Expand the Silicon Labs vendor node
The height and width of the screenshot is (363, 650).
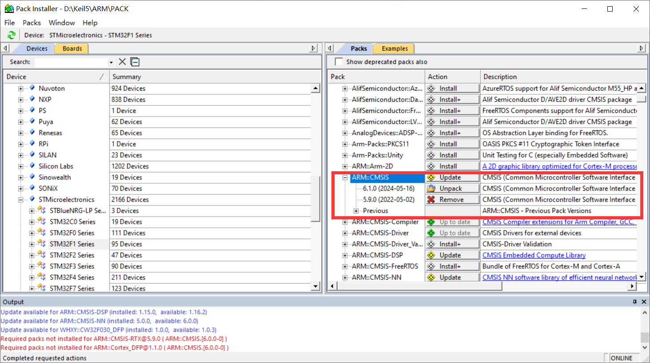[21, 166]
